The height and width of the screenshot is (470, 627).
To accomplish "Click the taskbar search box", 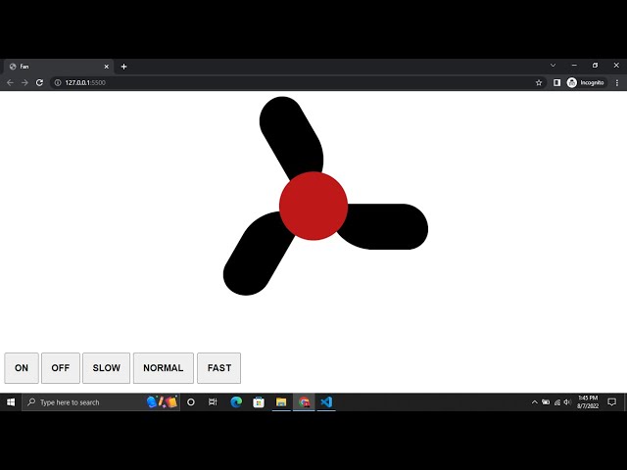I will pyautogui.click(x=101, y=402).
